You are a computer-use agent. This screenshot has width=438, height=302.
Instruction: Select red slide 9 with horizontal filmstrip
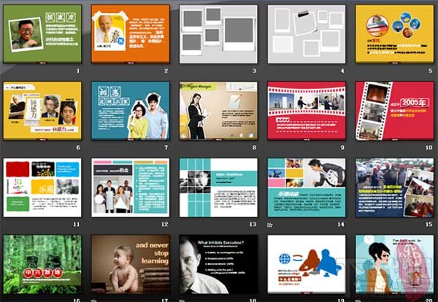click(307, 111)
